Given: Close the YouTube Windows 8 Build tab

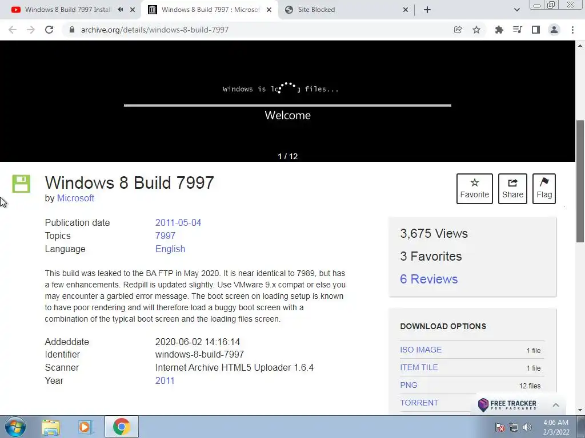Looking at the screenshot, I should coord(133,10).
